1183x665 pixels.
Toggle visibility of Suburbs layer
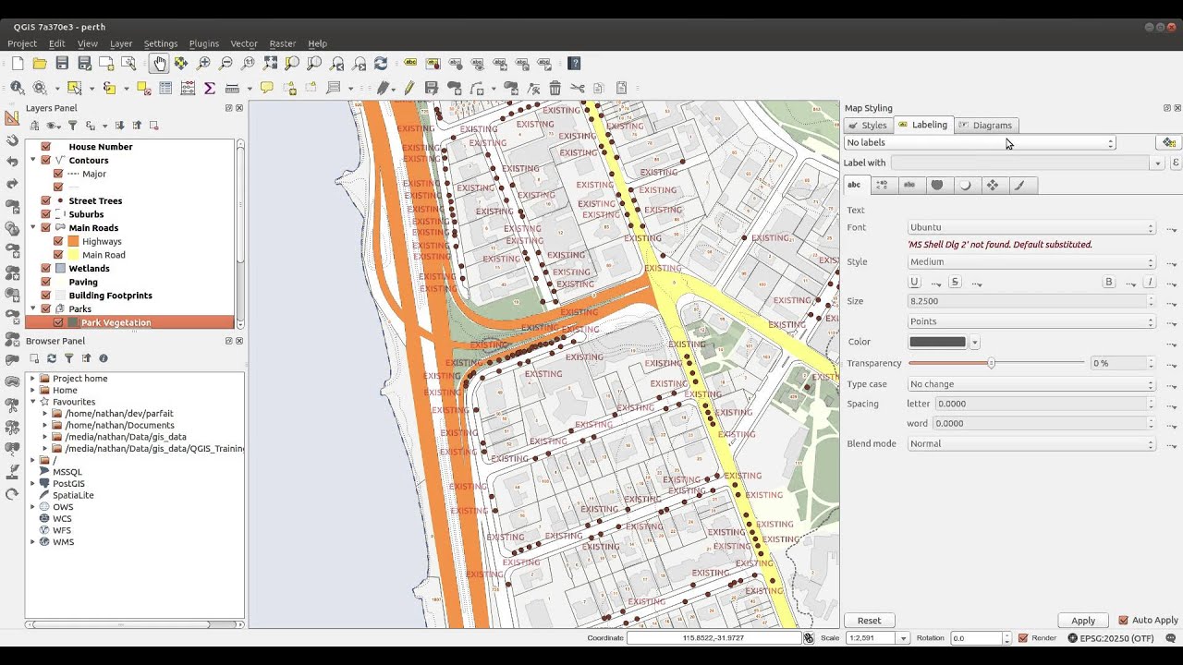click(x=45, y=214)
